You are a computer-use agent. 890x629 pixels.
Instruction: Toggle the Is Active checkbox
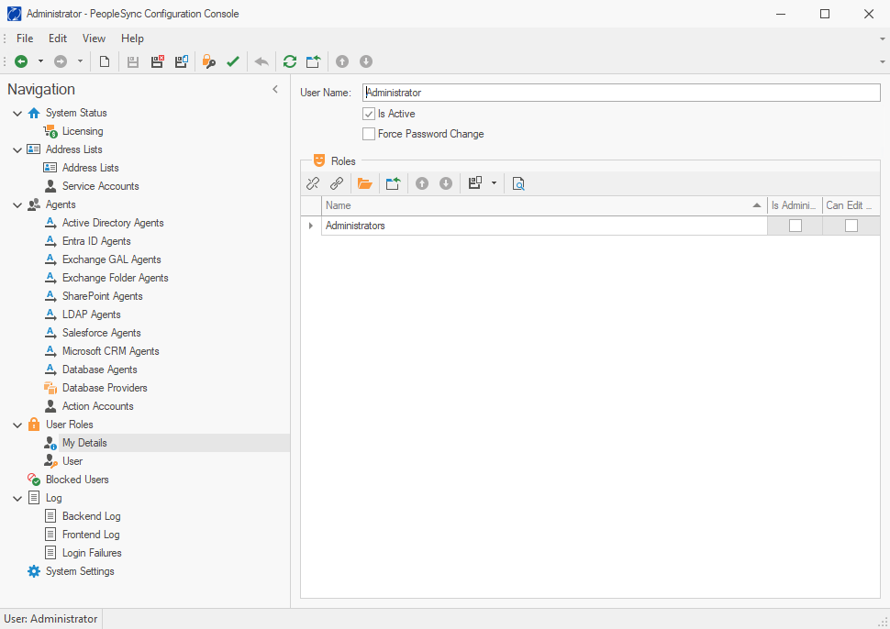[369, 114]
